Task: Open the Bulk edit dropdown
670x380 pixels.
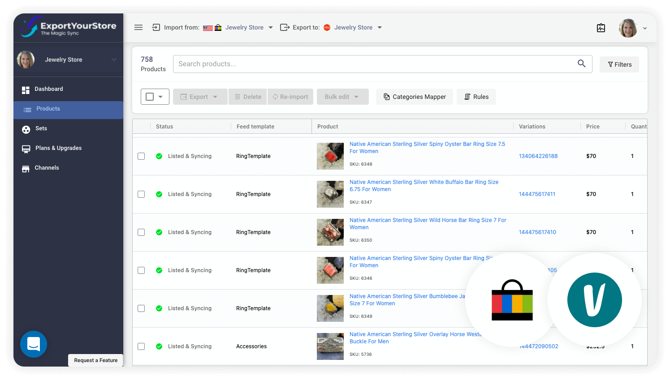Action: tap(342, 97)
